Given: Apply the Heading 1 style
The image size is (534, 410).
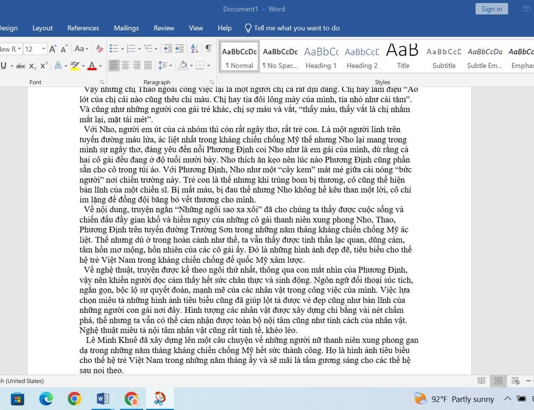Looking at the screenshot, I should 321,57.
